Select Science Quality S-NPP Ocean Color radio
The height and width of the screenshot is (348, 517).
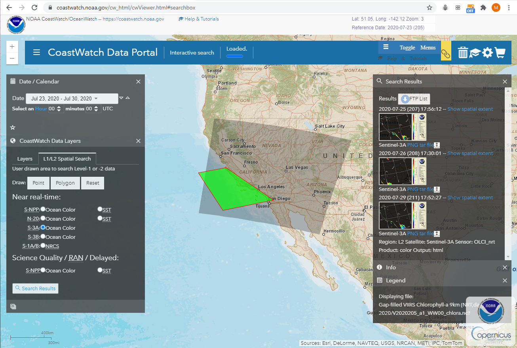click(43, 270)
